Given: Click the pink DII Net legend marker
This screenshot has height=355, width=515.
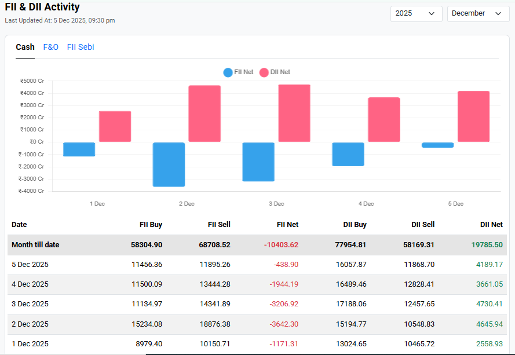Looking at the screenshot, I should pyautogui.click(x=264, y=72).
